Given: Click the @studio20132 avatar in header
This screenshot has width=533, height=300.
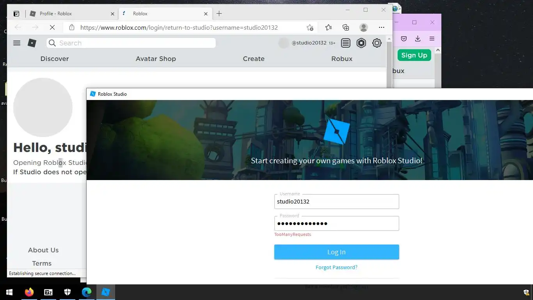Looking at the screenshot, I should tap(284, 43).
